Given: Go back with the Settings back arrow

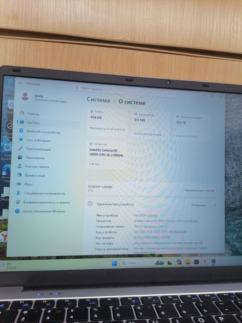Looking at the screenshot, I should [21, 83].
